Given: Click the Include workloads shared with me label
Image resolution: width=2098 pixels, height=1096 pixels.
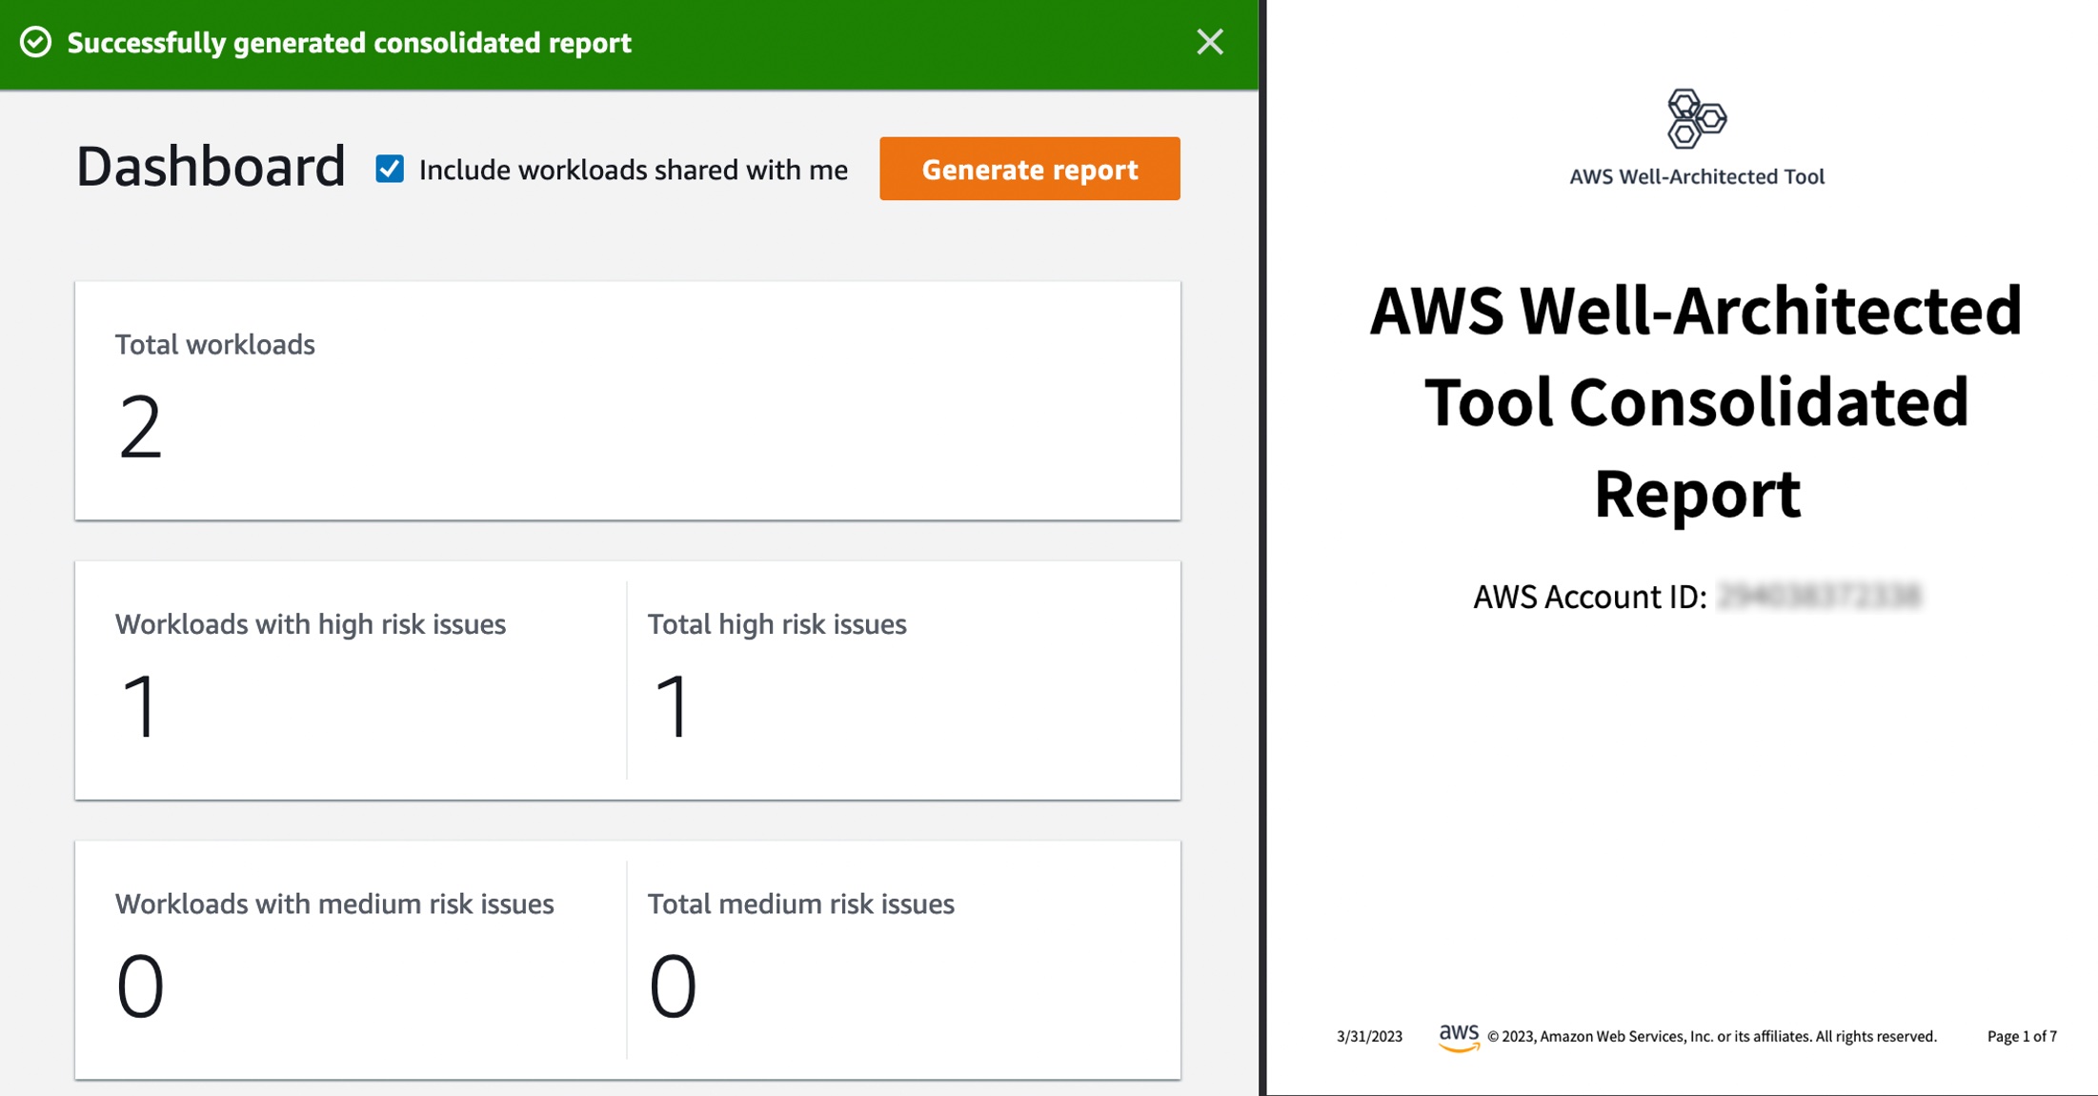Looking at the screenshot, I should click(633, 170).
